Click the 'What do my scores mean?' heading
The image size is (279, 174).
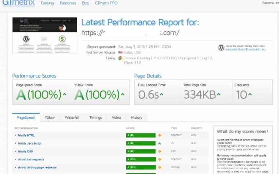pos(242,131)
